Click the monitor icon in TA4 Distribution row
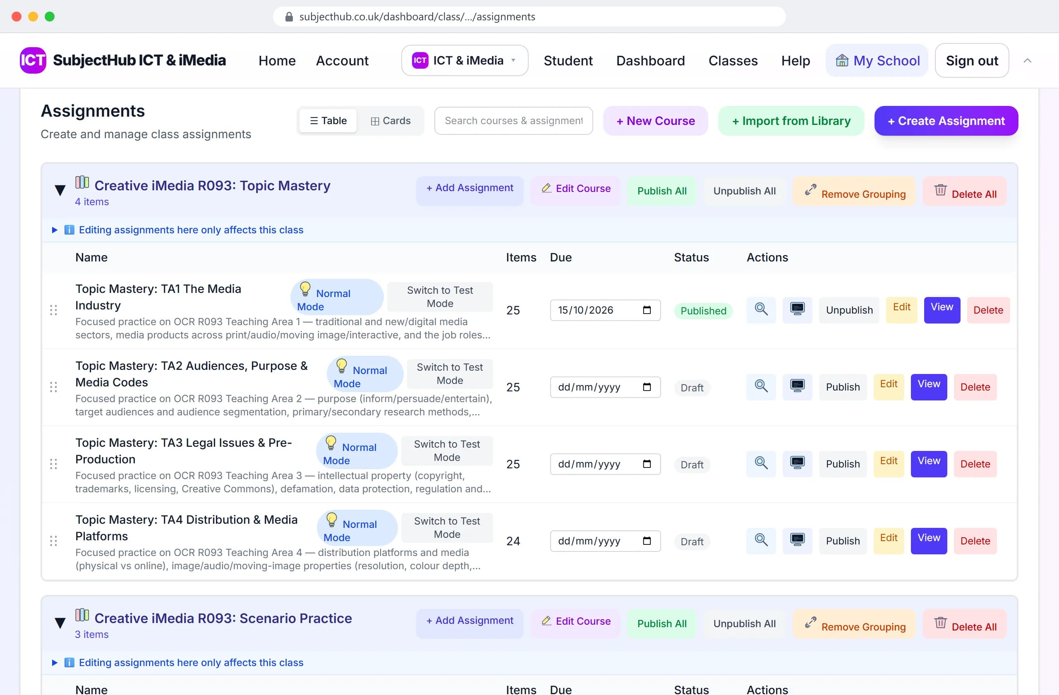The image size is (1059, 695). (797, 541)
